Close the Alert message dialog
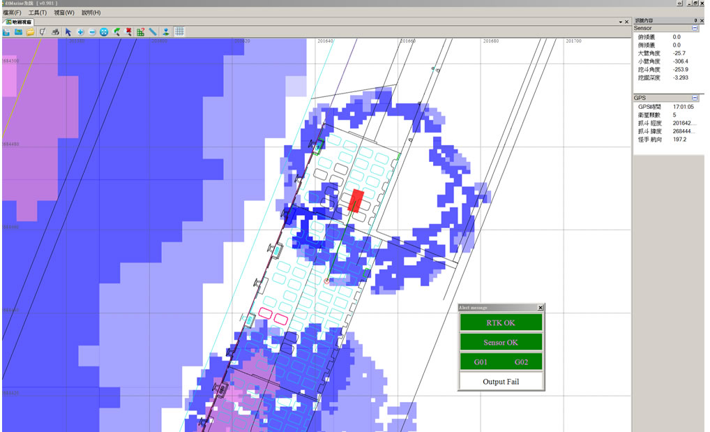This screenshot has width=710, height=432. tap(541, 308)
